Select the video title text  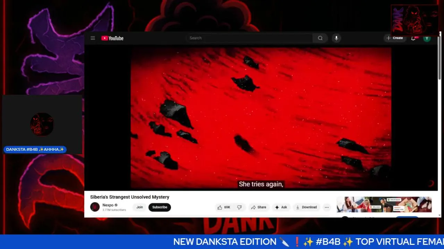click(130, 197)
